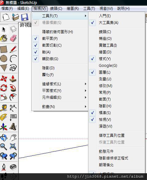
Task: Select the red Pencil Line tool
Action: pos(13,49)
